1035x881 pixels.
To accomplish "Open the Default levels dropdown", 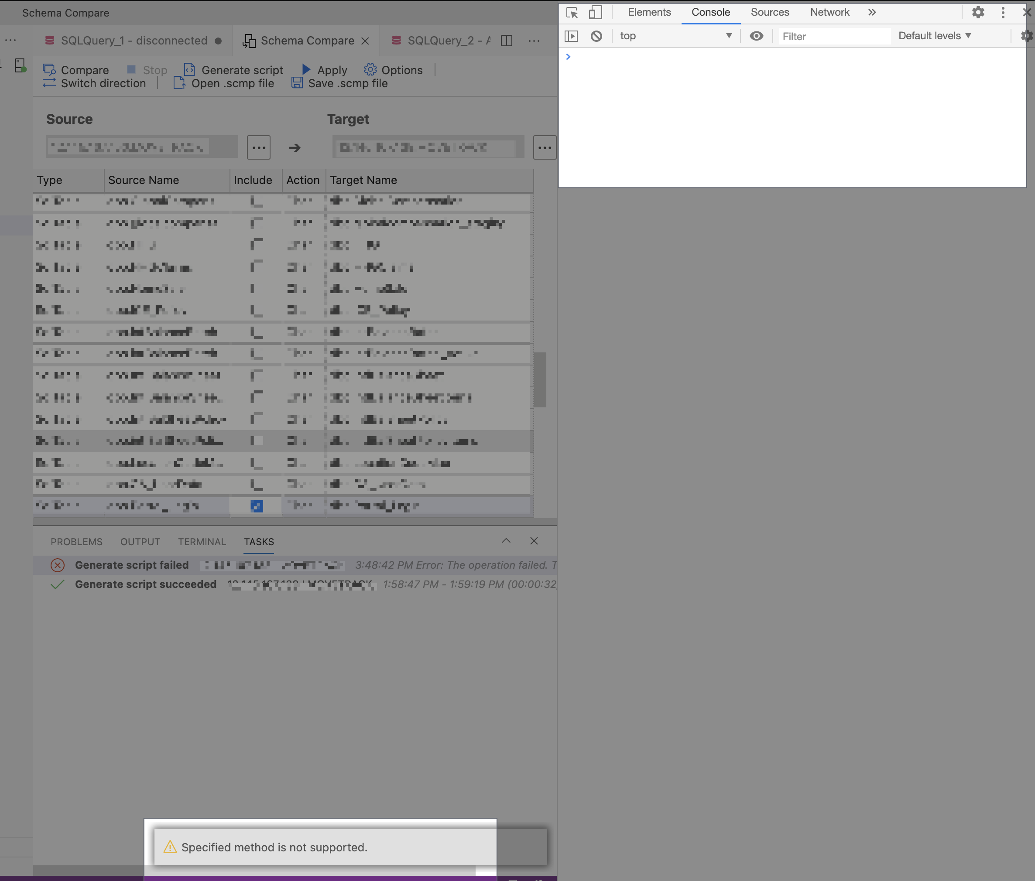I will (934, 35).
